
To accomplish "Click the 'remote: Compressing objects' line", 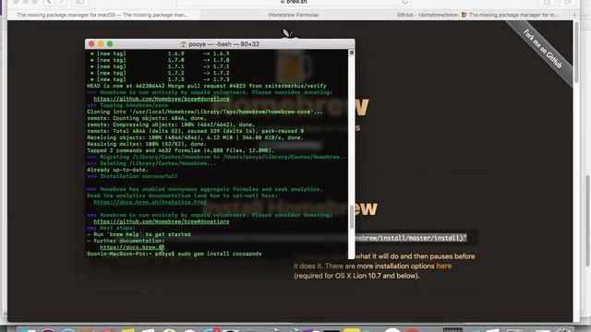I will coord(171,125).
